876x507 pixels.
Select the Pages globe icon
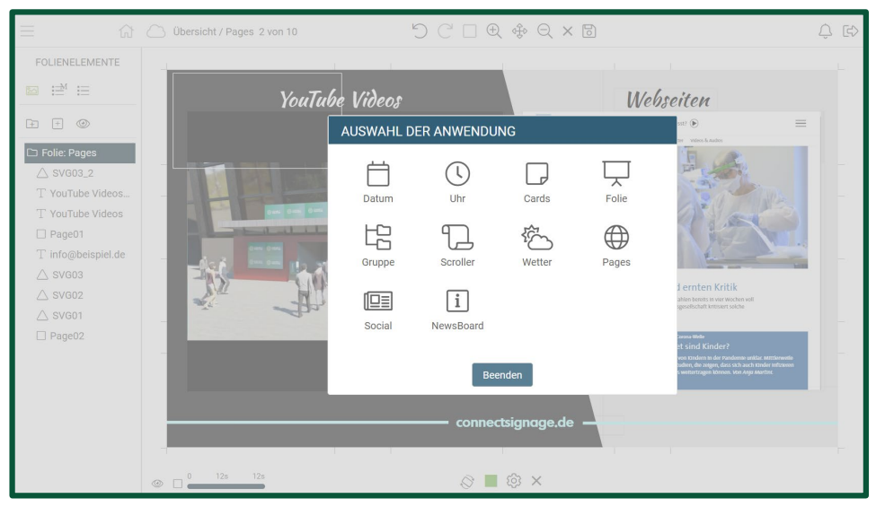click(616, 238)
